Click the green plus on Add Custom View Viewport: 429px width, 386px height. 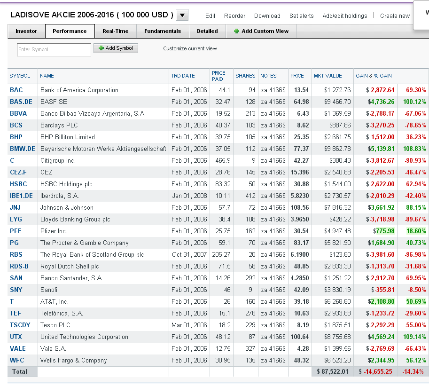[237, 31]
